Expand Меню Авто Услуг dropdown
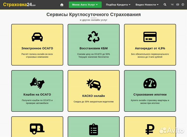This screenshot has width=187, height=137. 85,5
